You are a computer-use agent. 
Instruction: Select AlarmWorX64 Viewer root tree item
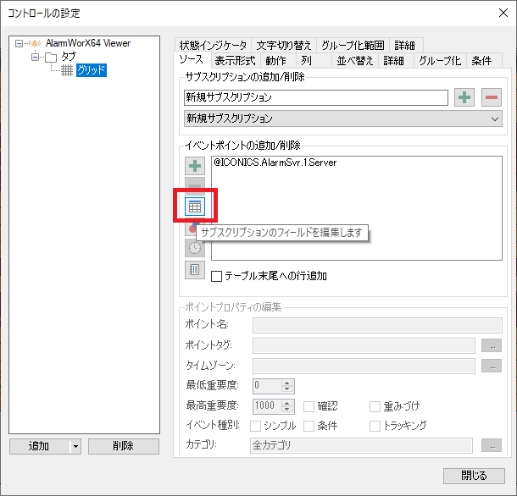(88, 43)
